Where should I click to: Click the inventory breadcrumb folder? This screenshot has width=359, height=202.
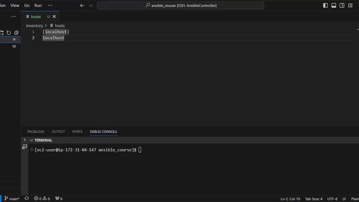click(35, 26)
